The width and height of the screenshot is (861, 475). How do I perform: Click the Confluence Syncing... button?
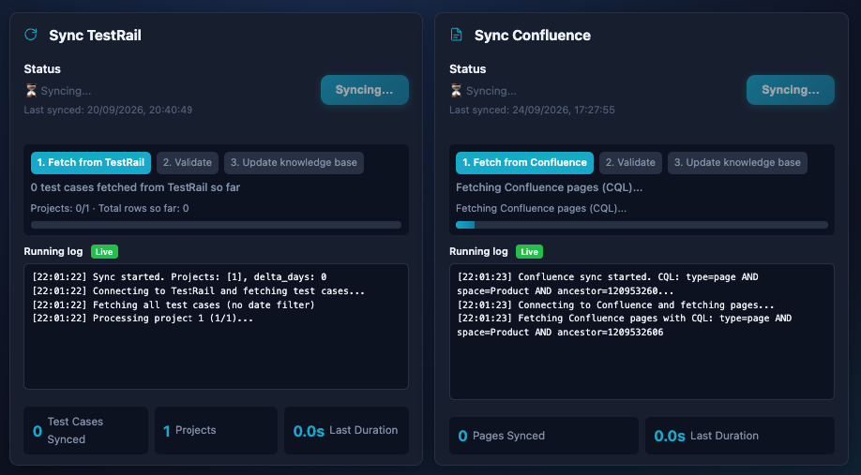pos(790,90)
